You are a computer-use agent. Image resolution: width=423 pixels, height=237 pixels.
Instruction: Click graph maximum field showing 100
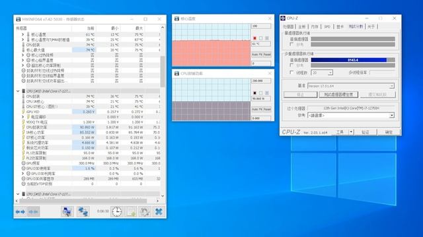tap(261, 26)
